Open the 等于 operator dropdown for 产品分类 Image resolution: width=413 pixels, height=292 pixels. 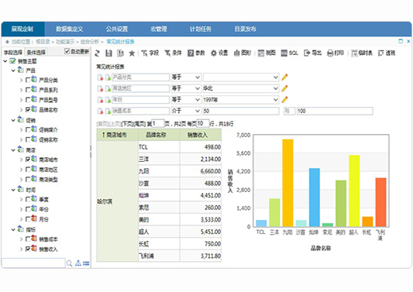click(186, 77)
